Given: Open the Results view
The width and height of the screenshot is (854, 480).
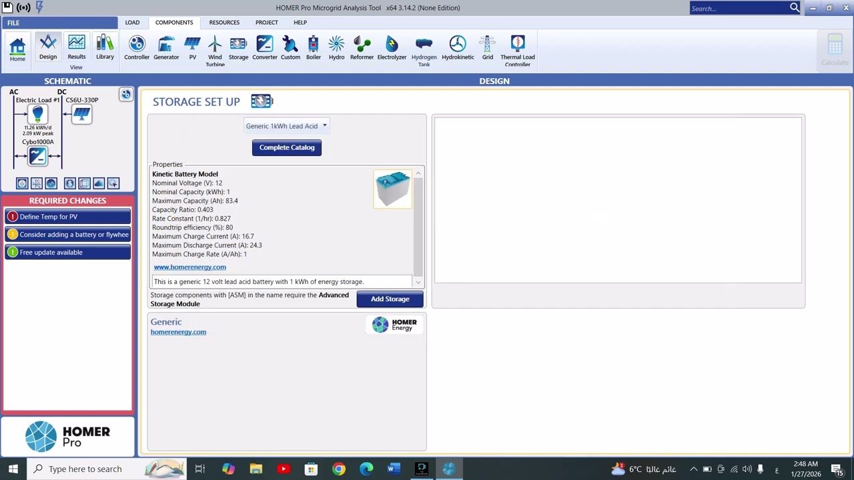Looking at the screenshot, I should point(77,47).
